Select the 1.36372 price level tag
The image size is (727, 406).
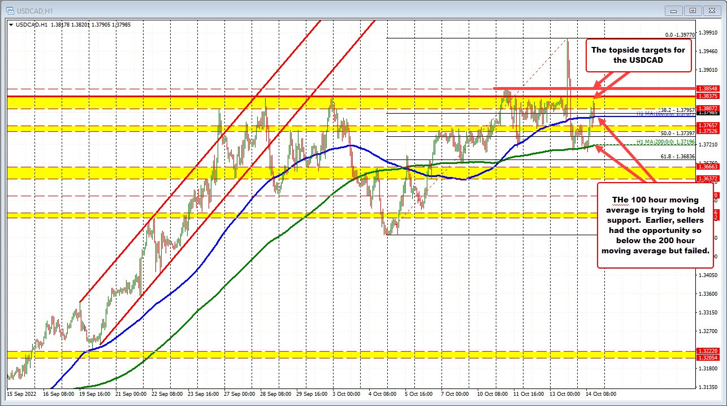coord(707,178)
